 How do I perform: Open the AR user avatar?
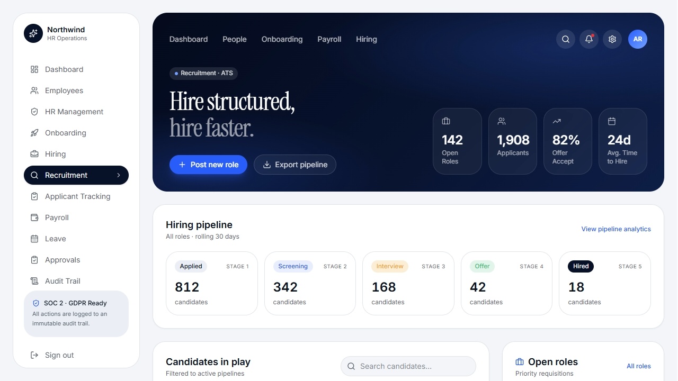click(638, 39)
